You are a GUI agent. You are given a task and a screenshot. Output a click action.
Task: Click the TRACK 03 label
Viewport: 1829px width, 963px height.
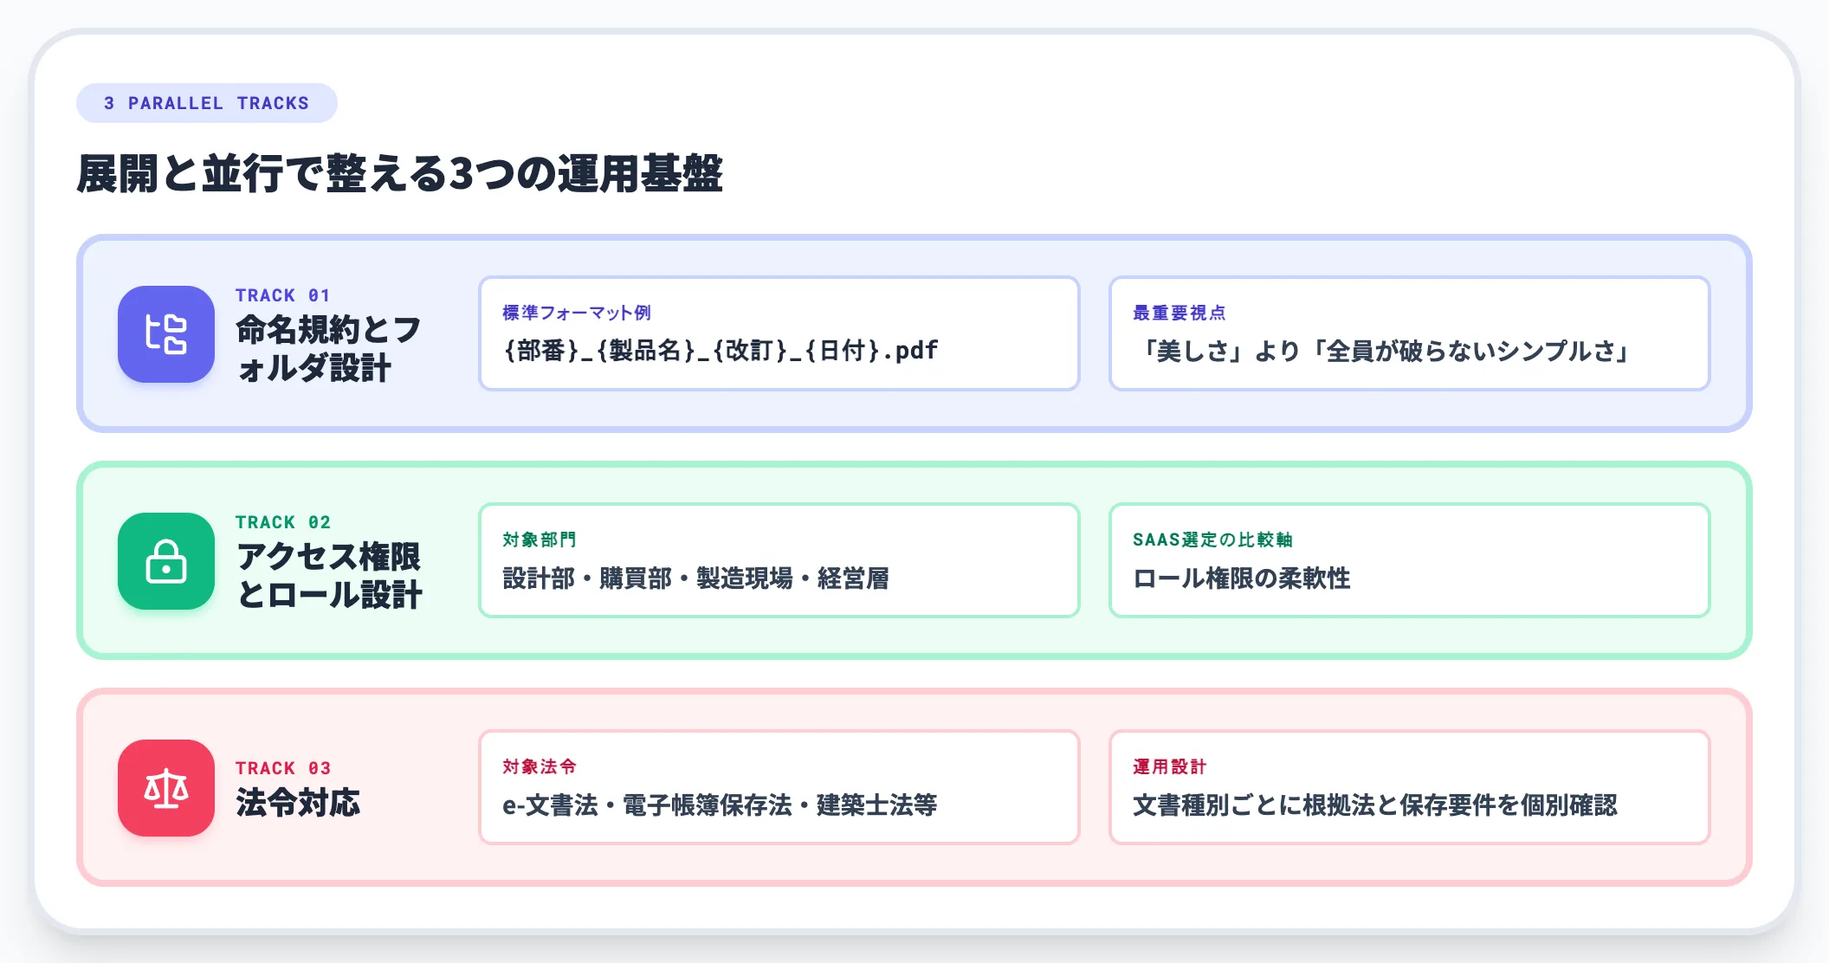[283, 768]
